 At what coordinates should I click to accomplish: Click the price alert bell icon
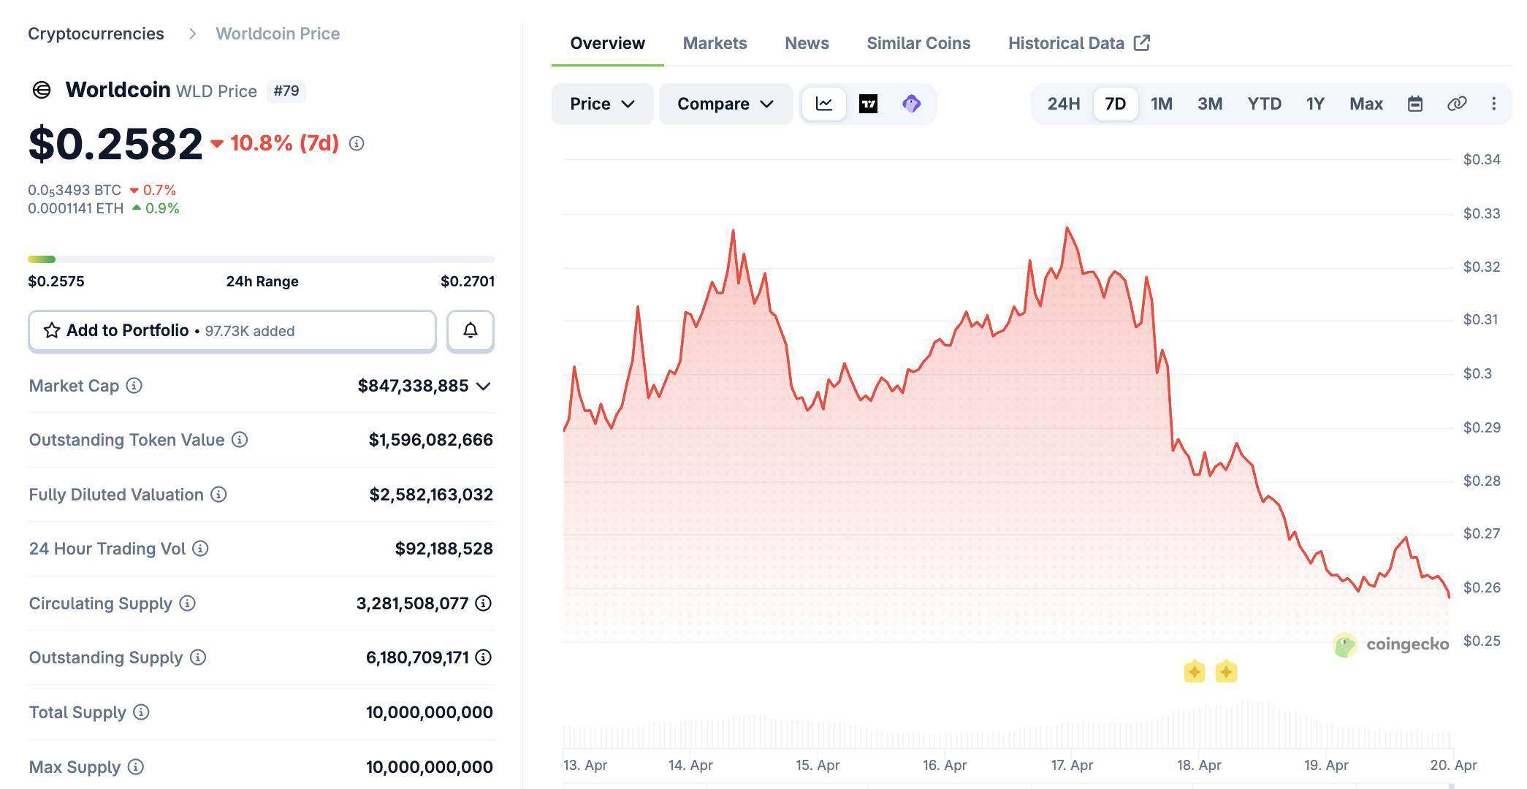(471, 331)
